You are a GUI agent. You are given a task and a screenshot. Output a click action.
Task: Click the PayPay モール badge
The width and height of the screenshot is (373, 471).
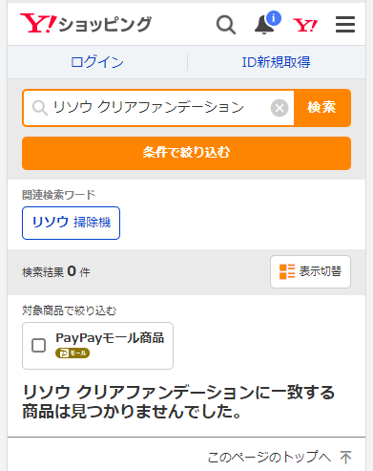[73, 353]
